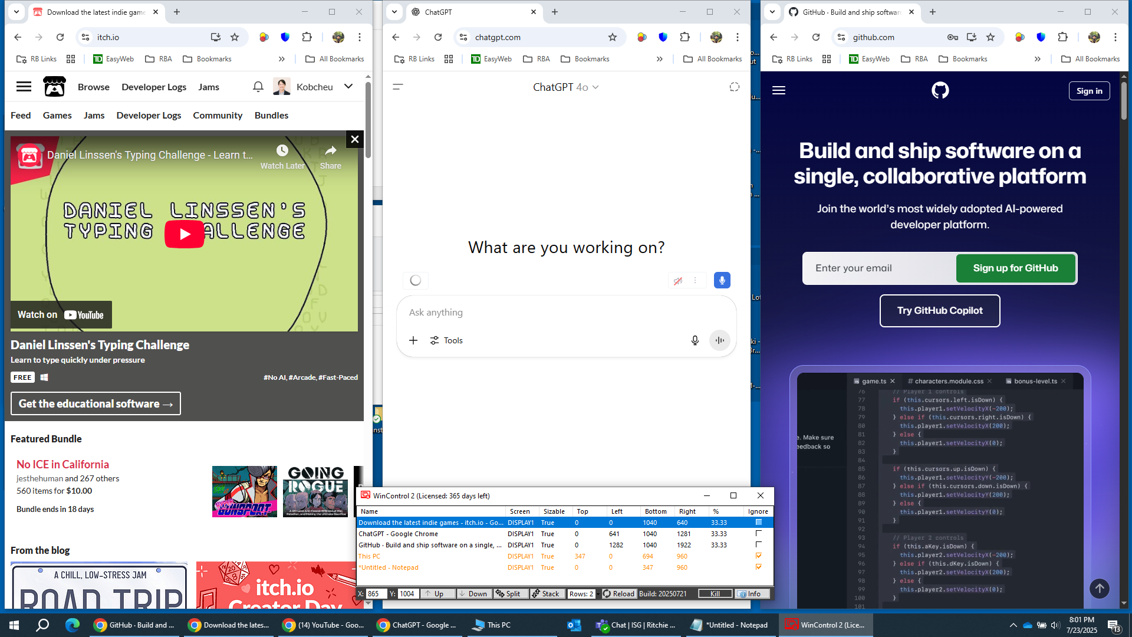Open the Browse menu on itch.io
1132x637 pixels.
coord(94,87)
